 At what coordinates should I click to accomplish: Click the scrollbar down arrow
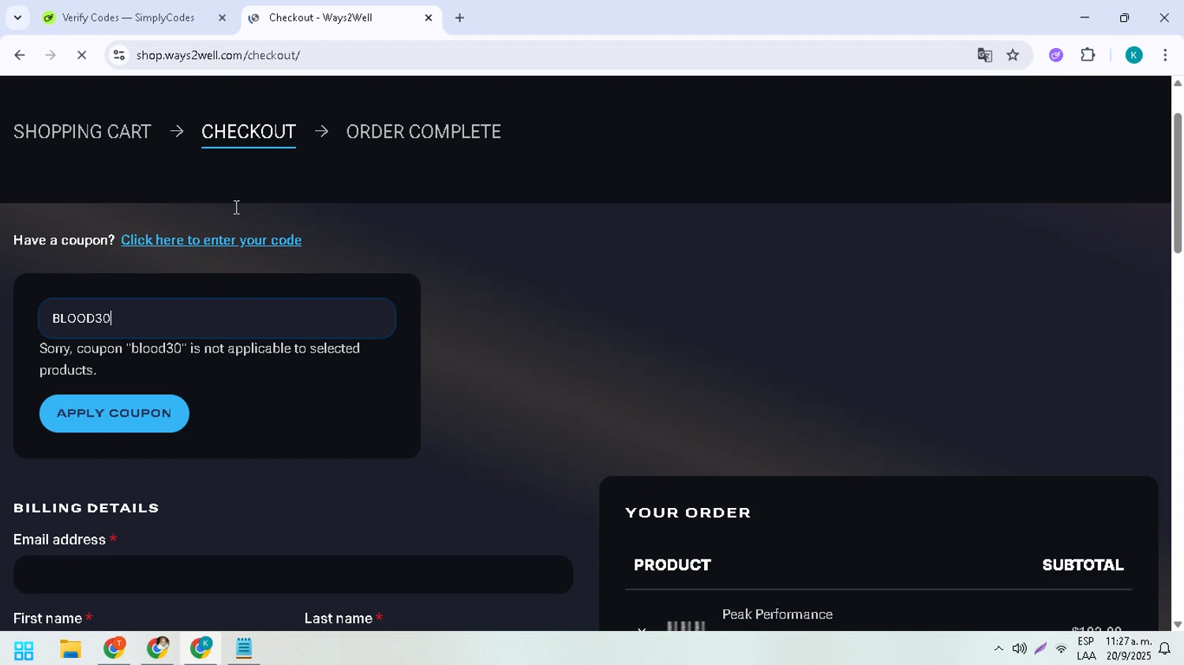[x=1177, y=624]
